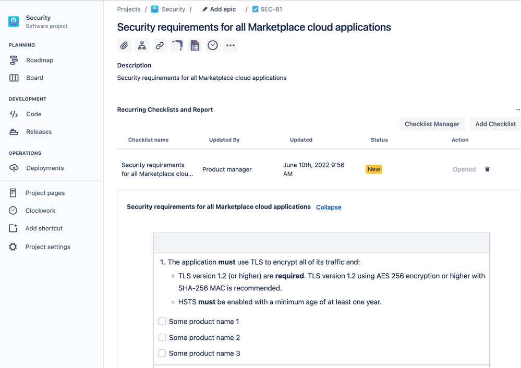Click the Updated By column header
This screenshot has width=521, height=368.
click(224, 140)
